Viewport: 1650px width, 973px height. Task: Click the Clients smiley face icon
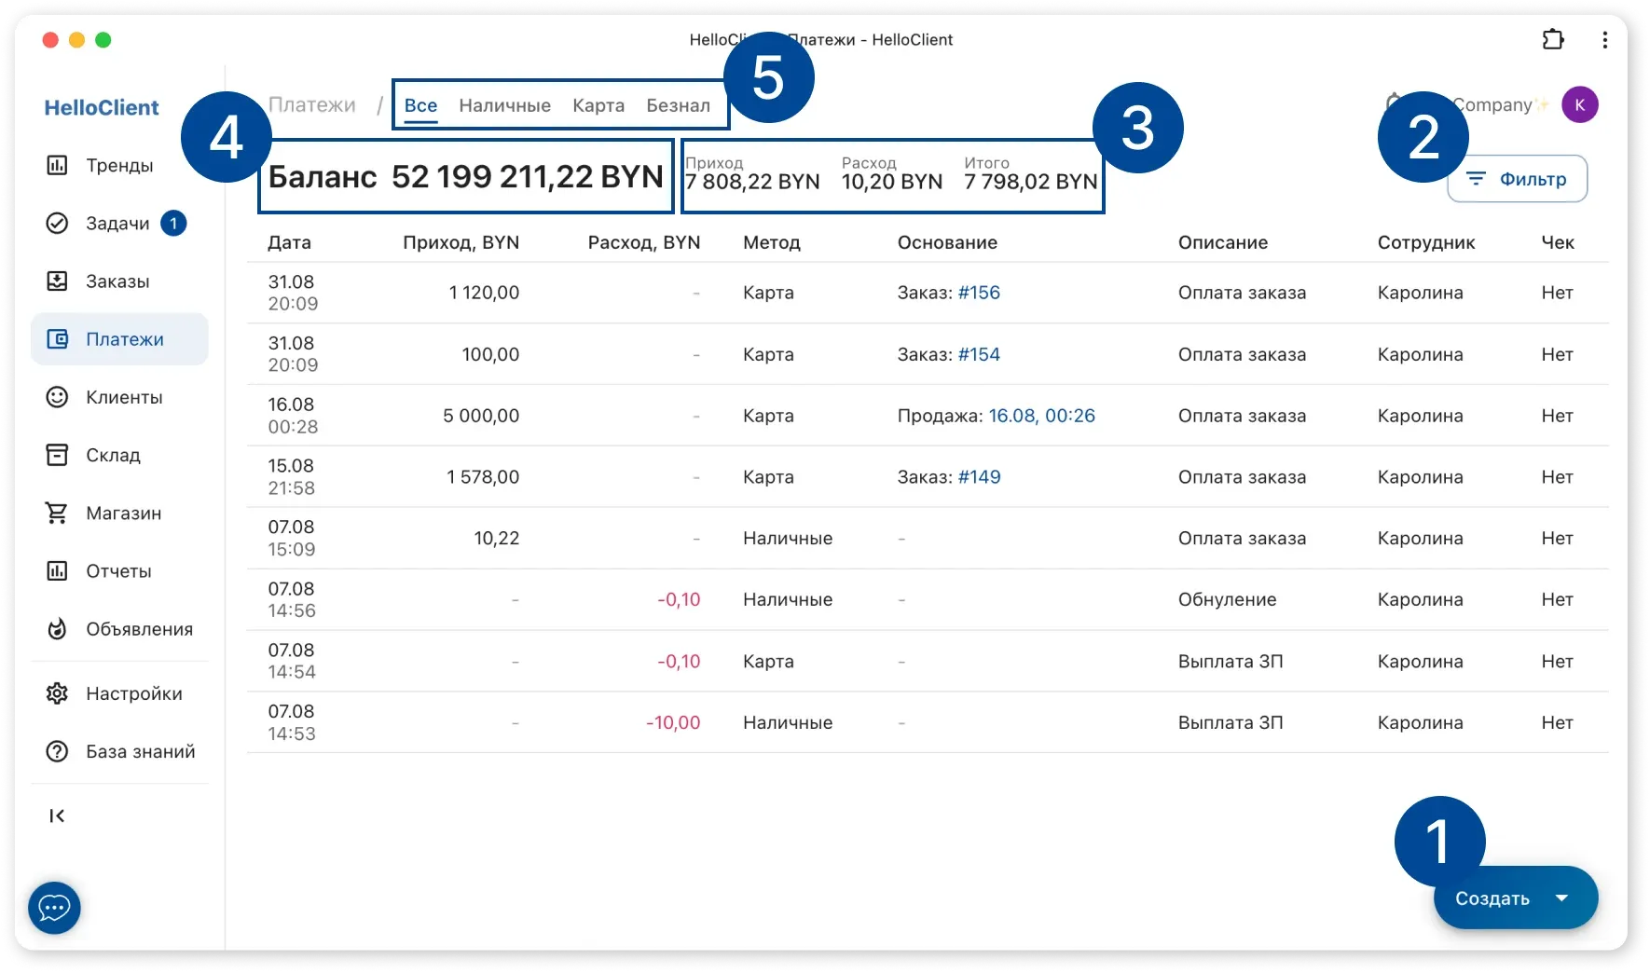pyautogui.click(x=57, y=397)
